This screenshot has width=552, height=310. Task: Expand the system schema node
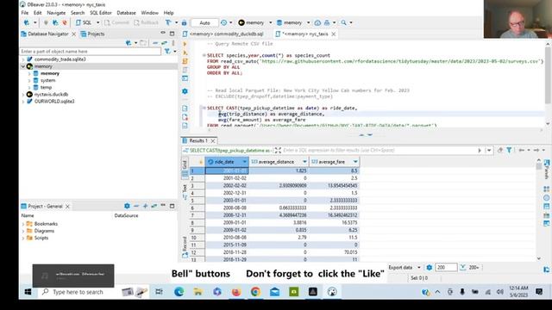coord(29,80)
